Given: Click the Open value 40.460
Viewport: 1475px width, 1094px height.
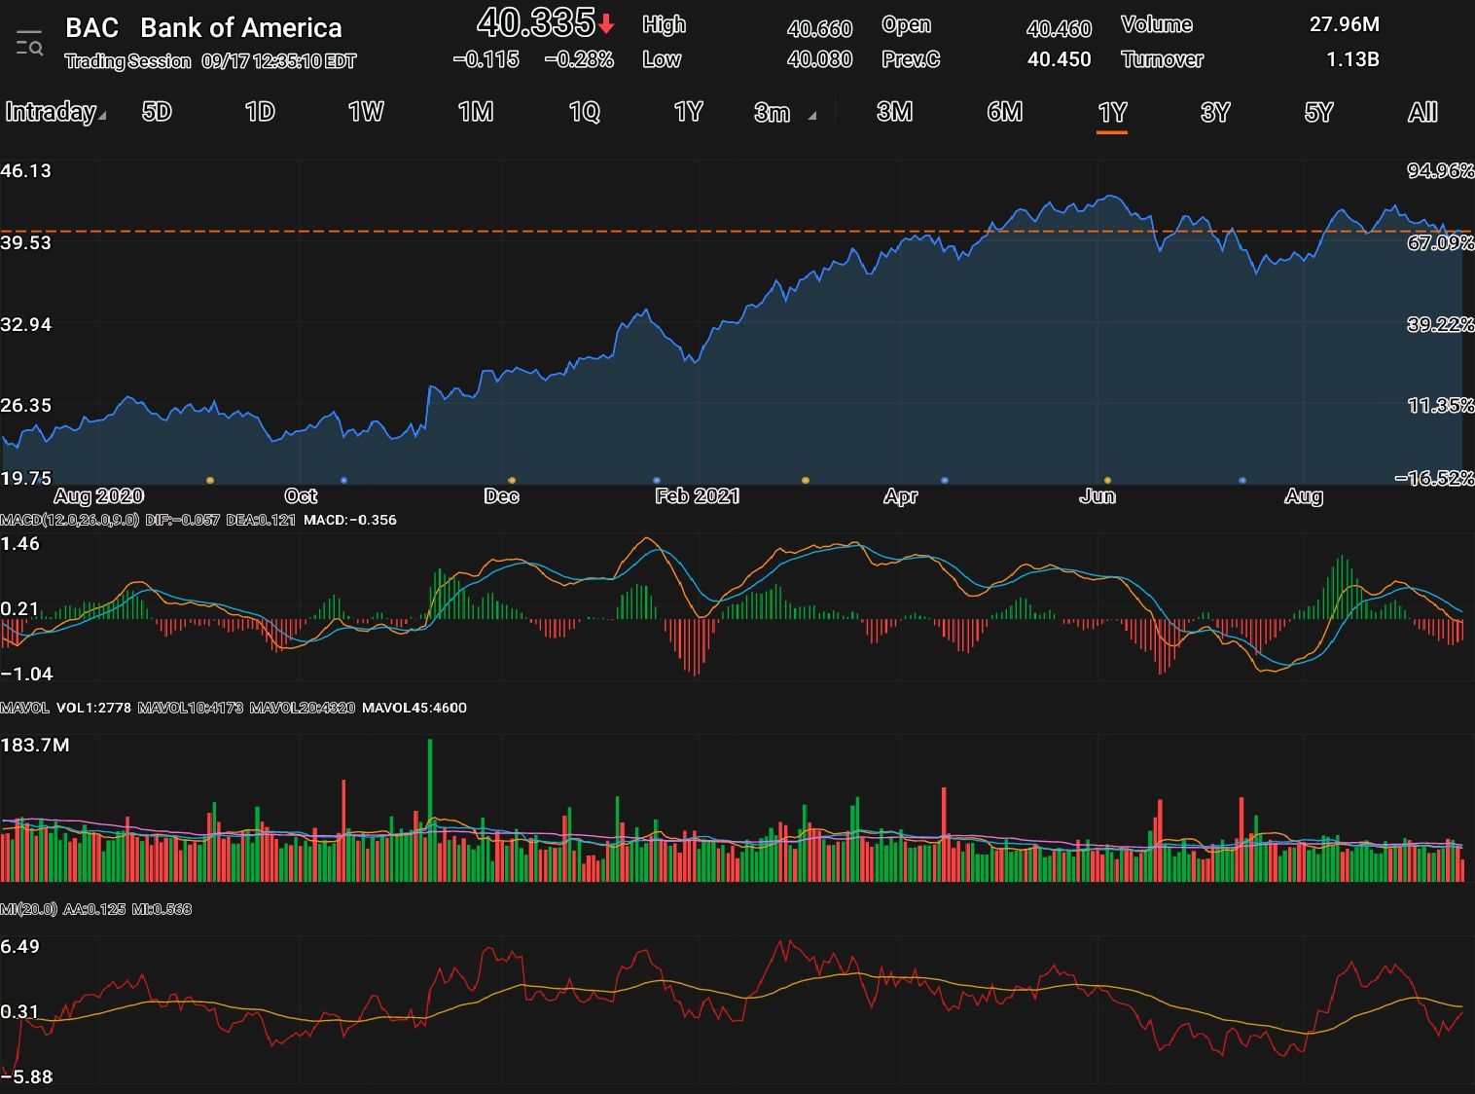Looking at the screenshot, I should [1059, 29].
